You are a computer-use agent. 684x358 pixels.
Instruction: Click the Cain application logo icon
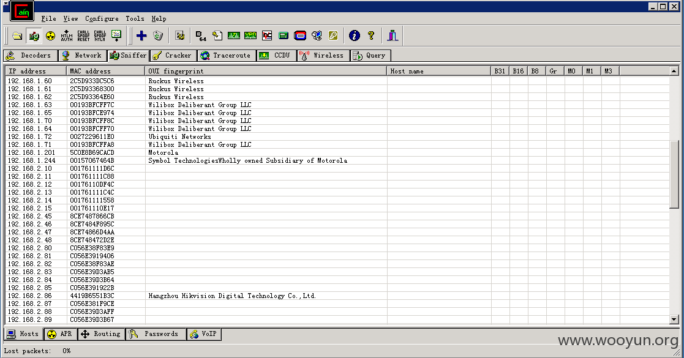click(x=22, y=11)
